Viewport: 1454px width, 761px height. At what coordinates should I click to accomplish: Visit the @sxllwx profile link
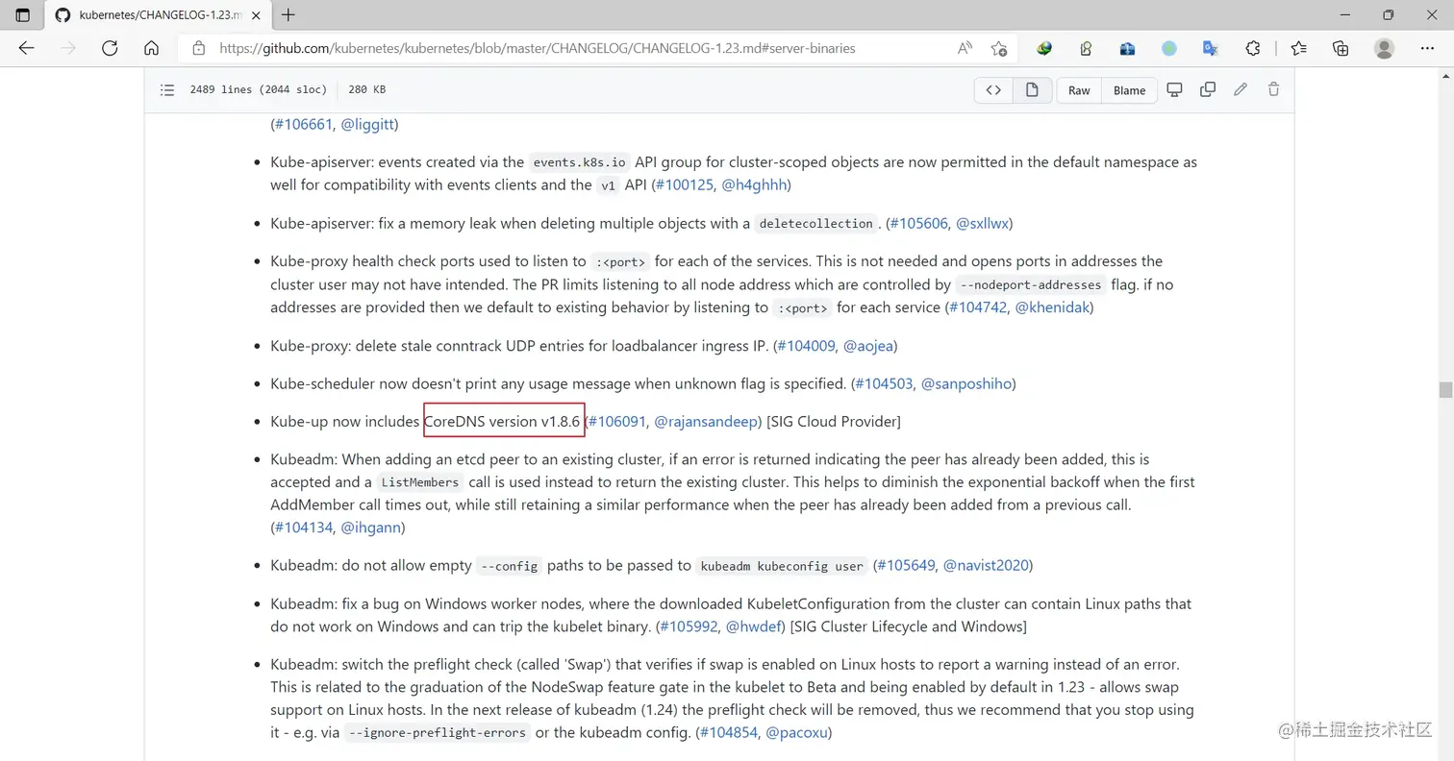click(982, 223)
